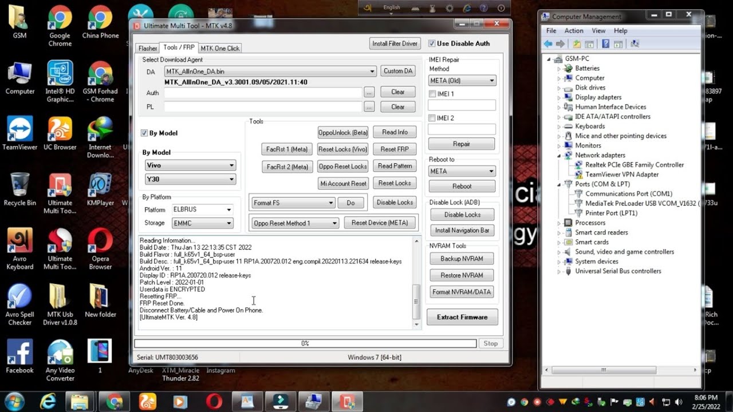Screen dimensions: 733x412
Task: Click Reset FRP button
Action: point(395,149)
